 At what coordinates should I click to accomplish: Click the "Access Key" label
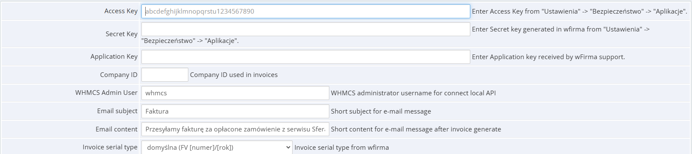coord(121,11)
